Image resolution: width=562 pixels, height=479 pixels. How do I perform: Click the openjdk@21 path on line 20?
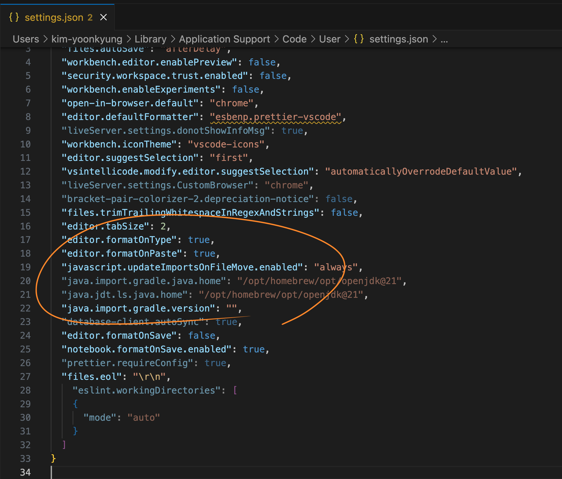point(320,281)
